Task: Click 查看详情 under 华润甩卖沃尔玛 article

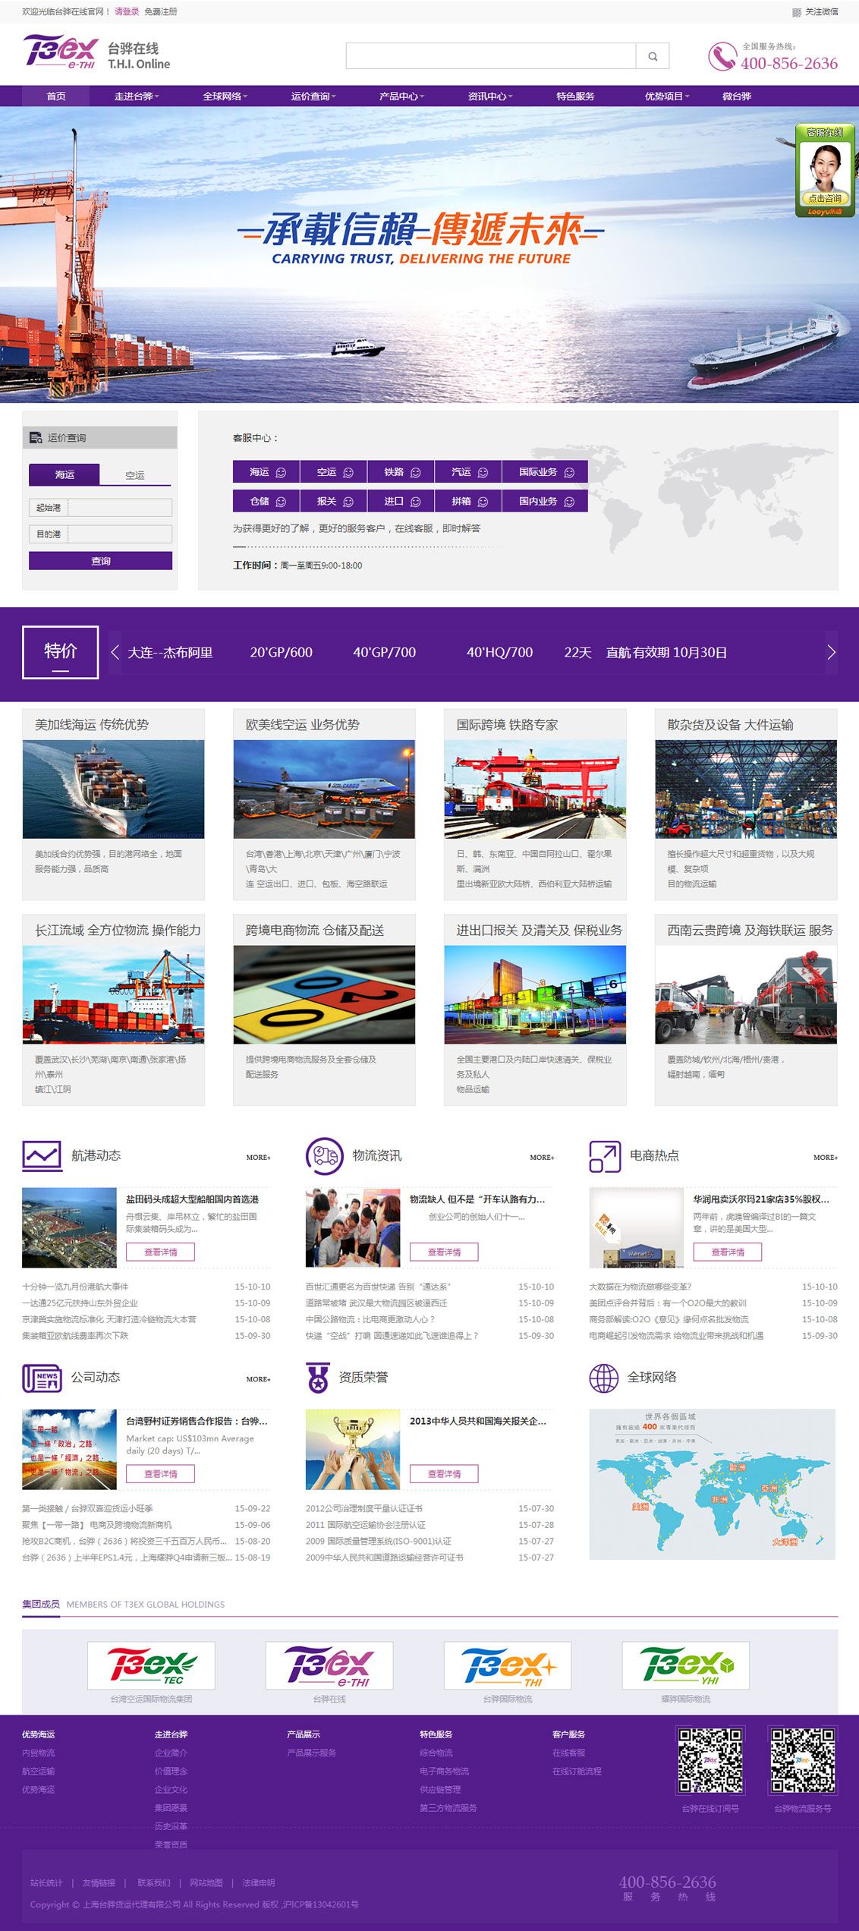Action: pyautogui.click(x=728, y=1252)
